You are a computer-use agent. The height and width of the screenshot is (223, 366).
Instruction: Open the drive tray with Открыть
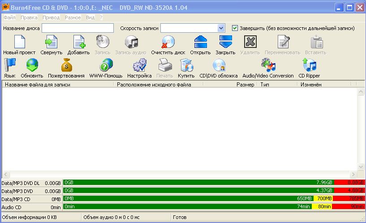[201, 42]
